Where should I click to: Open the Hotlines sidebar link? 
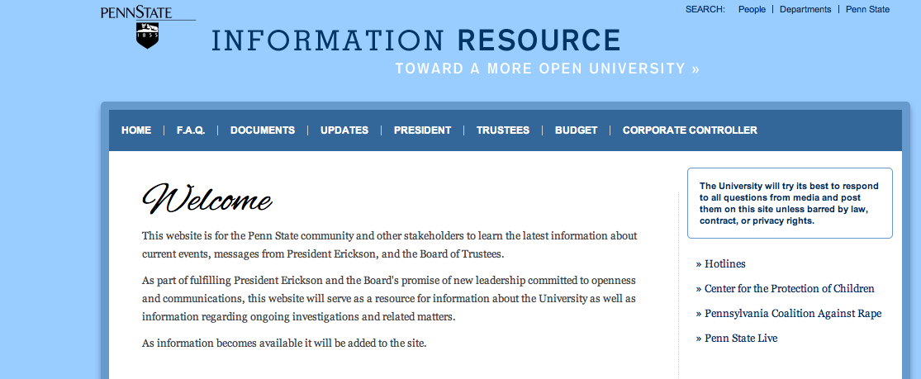point(724,264)
